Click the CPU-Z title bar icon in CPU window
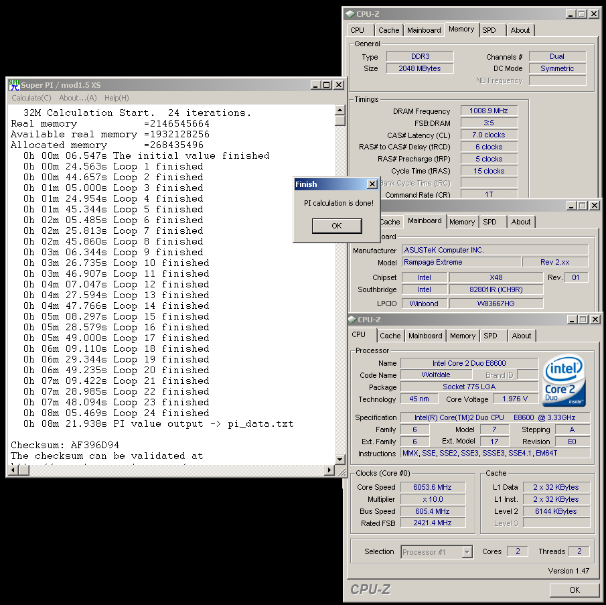 point(352,320)
